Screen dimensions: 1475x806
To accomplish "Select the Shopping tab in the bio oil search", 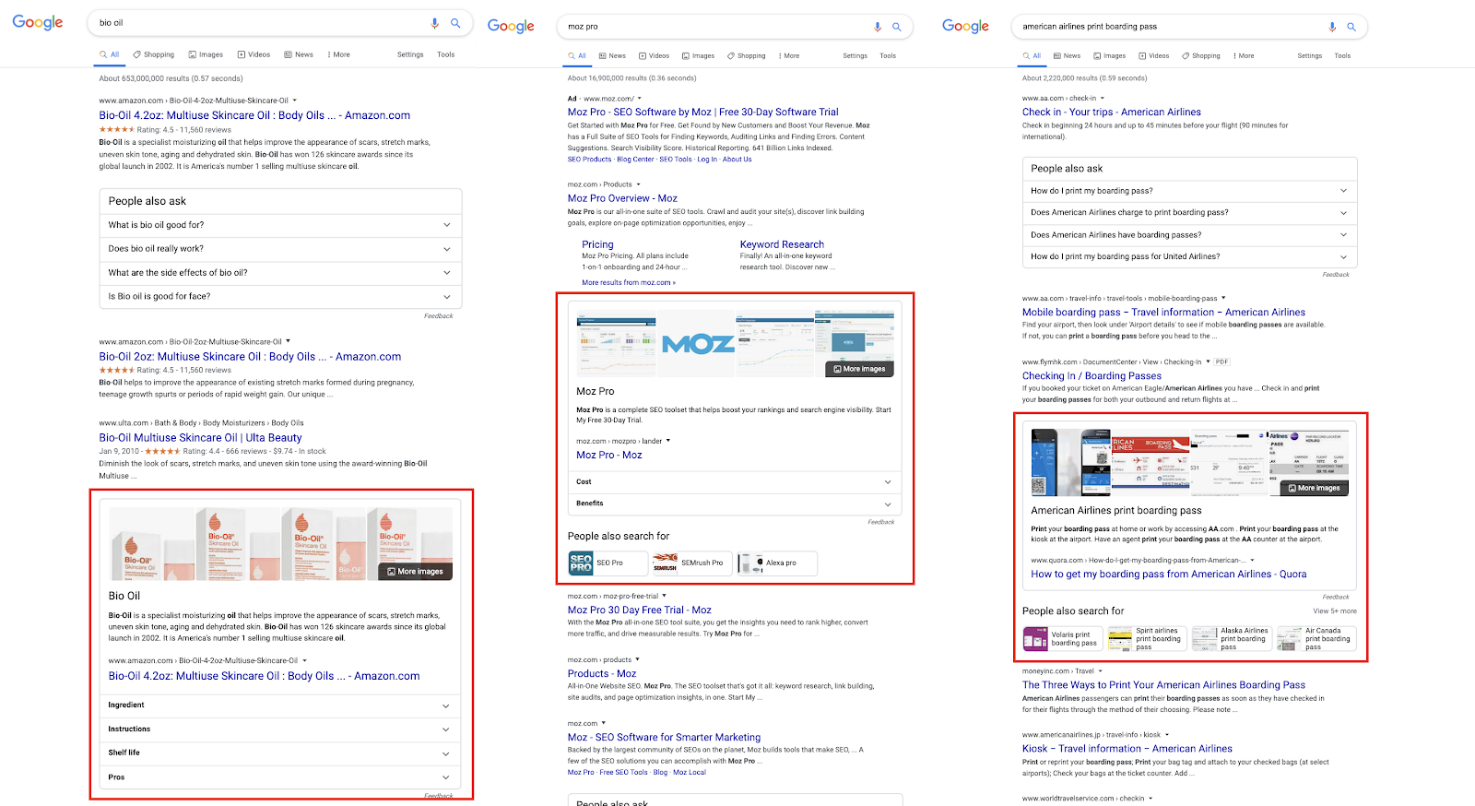I will (x=153, y=54).
